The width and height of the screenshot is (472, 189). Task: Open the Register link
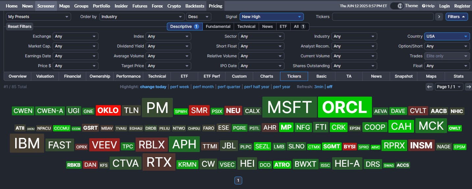click(462, 6)
